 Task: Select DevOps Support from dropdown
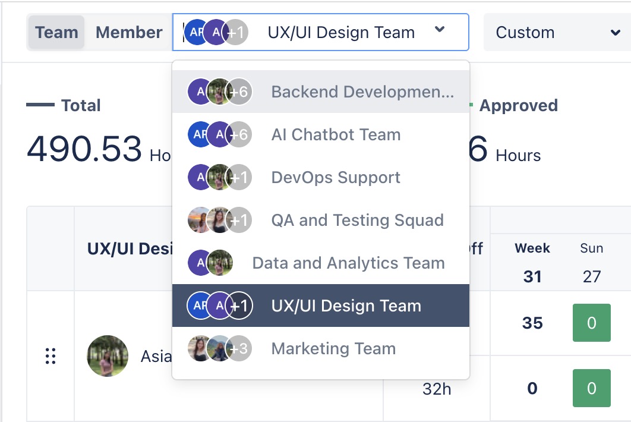(336, 178)
